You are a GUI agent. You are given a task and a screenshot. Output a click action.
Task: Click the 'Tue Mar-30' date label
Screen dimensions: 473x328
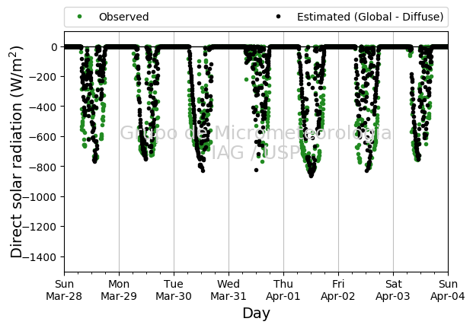click(x=174, y=290)
